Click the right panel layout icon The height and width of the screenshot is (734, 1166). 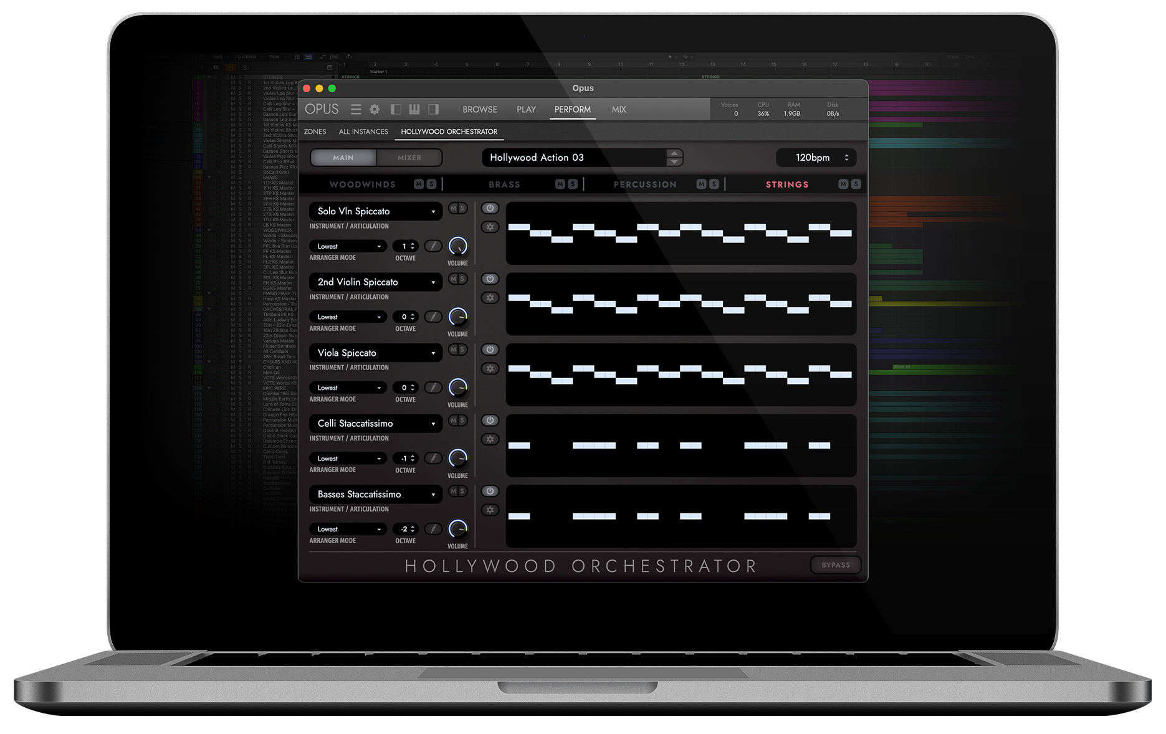click(x=434, y=109)
